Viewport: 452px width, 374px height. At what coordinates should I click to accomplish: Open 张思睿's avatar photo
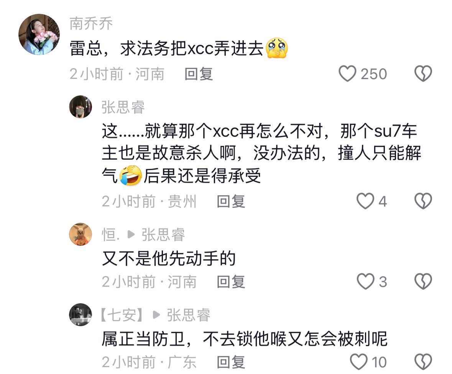tap(81, 107)
